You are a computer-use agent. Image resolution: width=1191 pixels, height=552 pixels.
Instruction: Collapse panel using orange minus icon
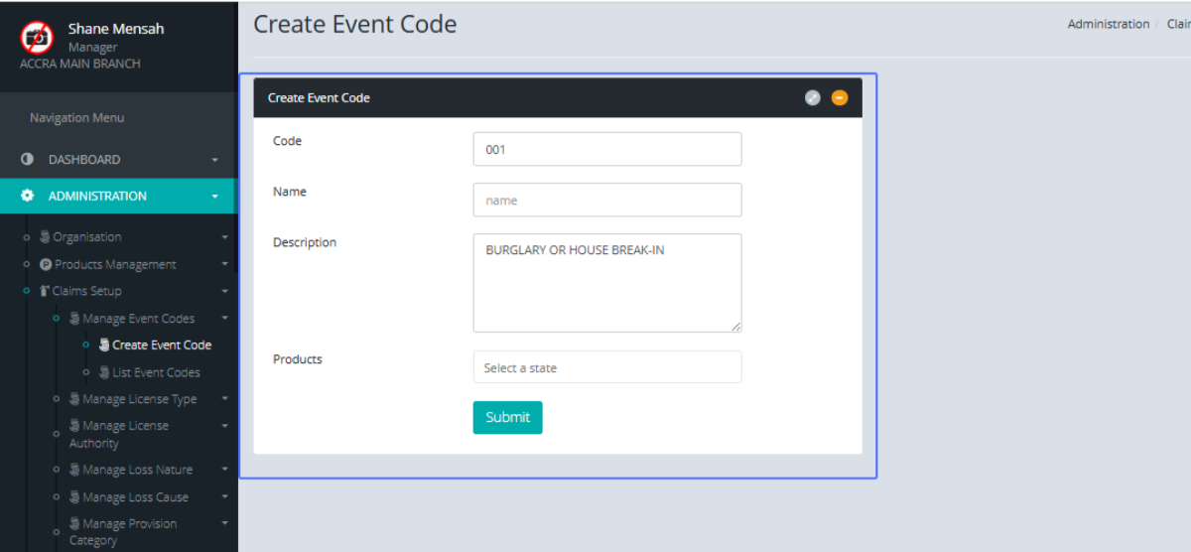click(x=840, y=97)
